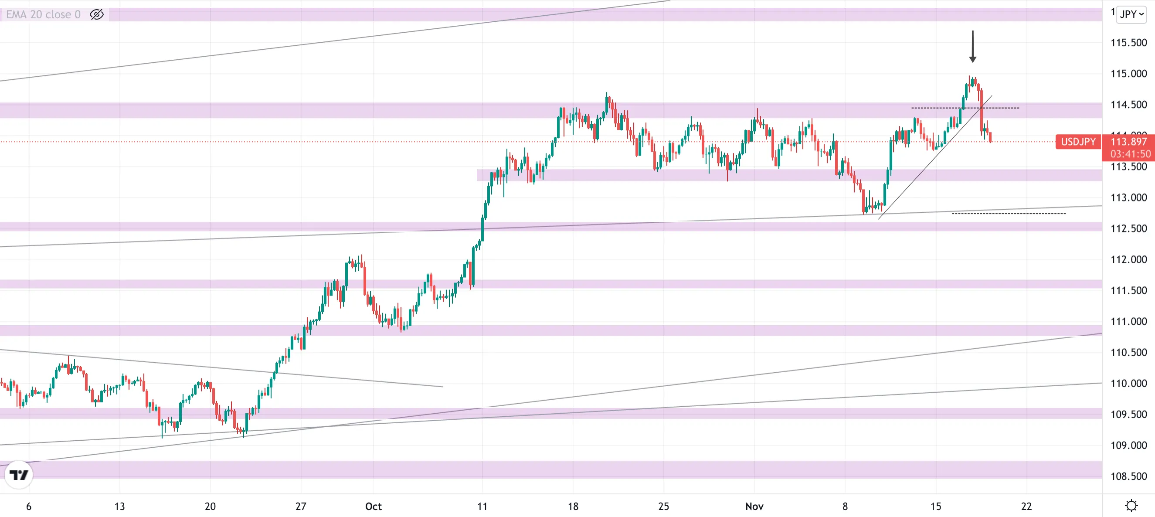Click date 18 on the time axis
The image size is (1155, 517).
coord(573,506)
